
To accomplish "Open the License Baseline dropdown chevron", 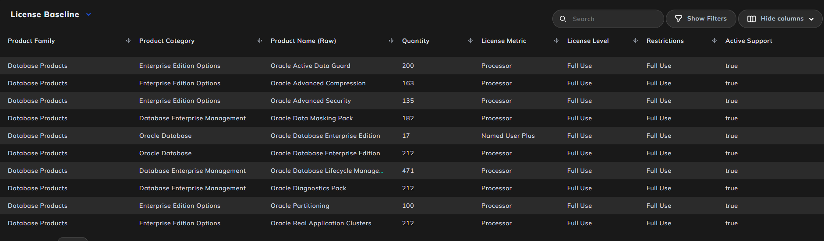I will 88,14.
